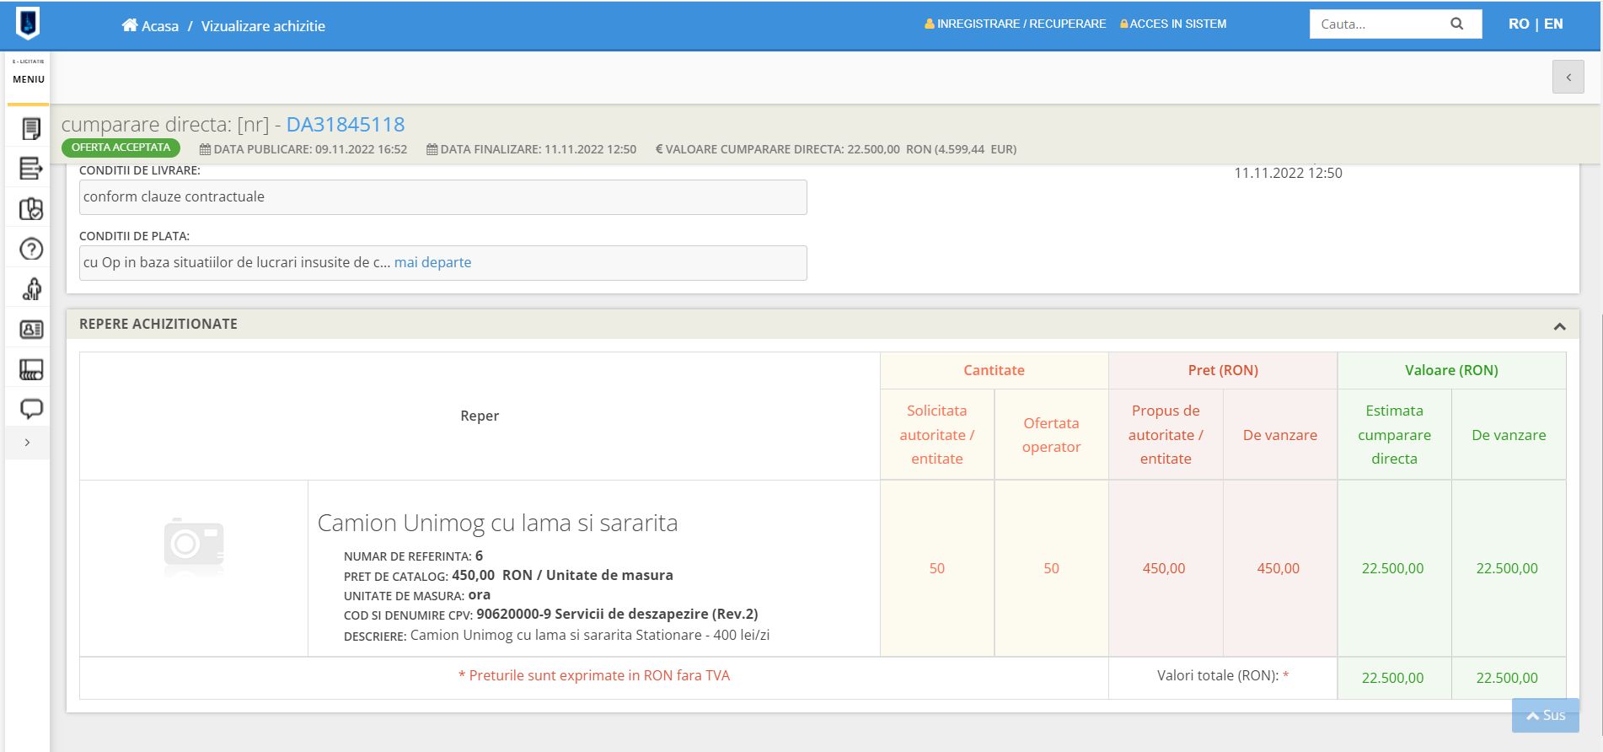Click the Sus back-to-top button

pos(1545,715)
